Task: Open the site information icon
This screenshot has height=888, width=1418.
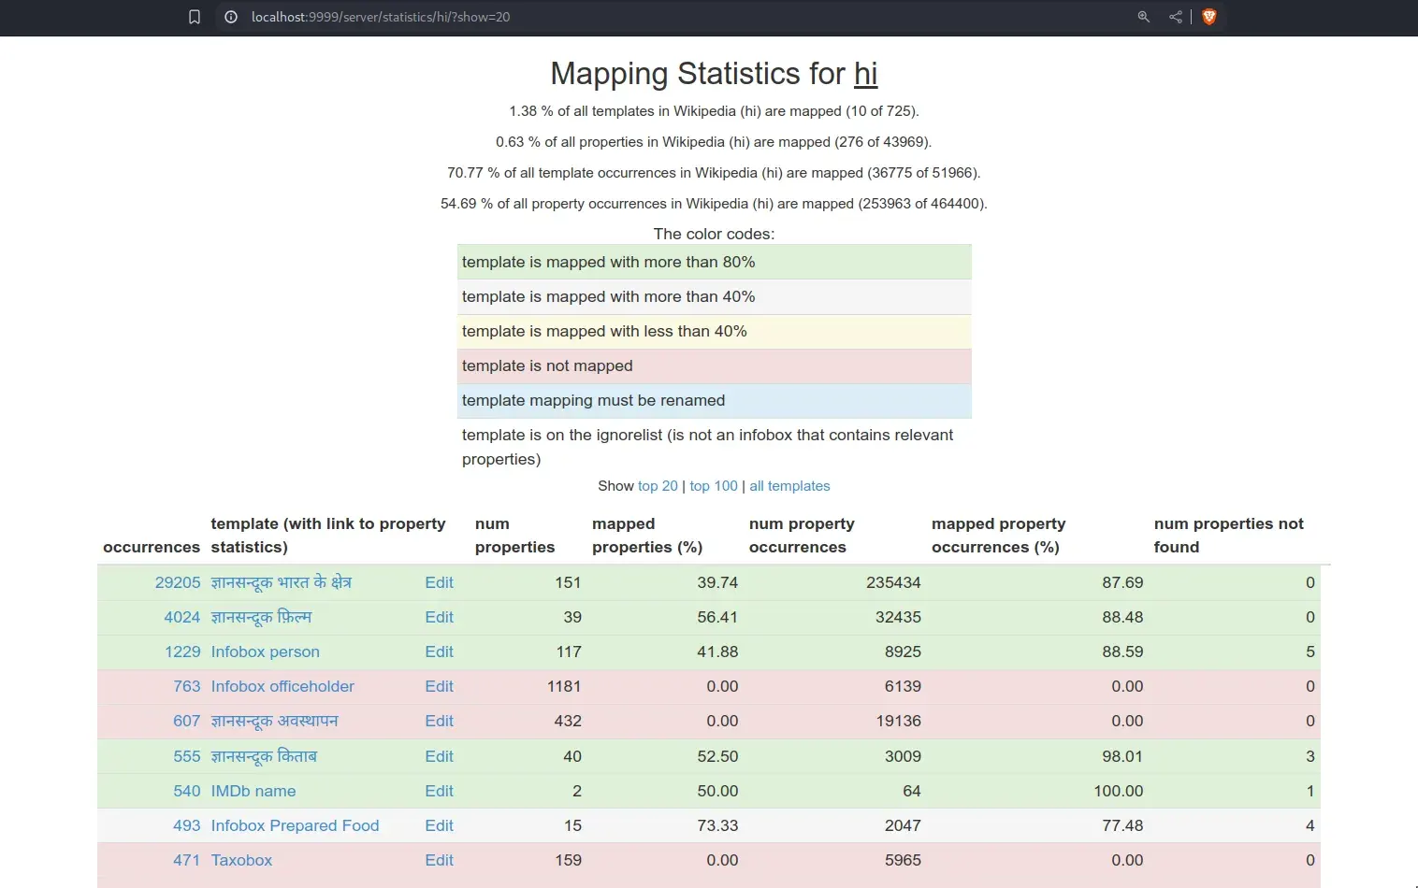Action: click(x=231, y=17)
